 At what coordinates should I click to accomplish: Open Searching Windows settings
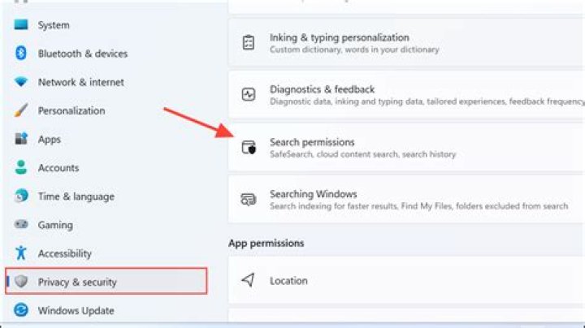point(407,200)
